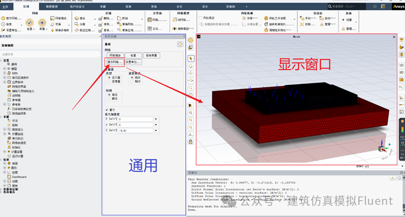Expand the Models (模型) tree node

pos(4,69)
